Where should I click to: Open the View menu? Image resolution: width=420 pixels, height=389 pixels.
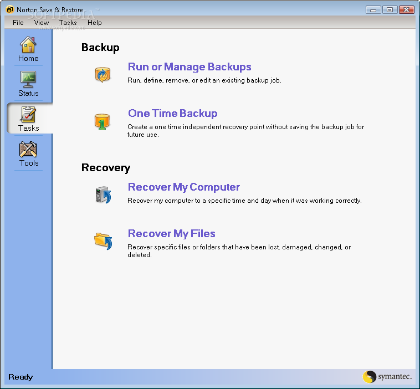(x=42, y=23)
